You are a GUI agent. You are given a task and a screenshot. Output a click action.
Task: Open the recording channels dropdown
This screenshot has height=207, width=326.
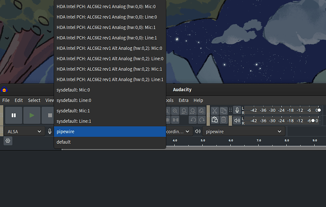click(180, 131)
